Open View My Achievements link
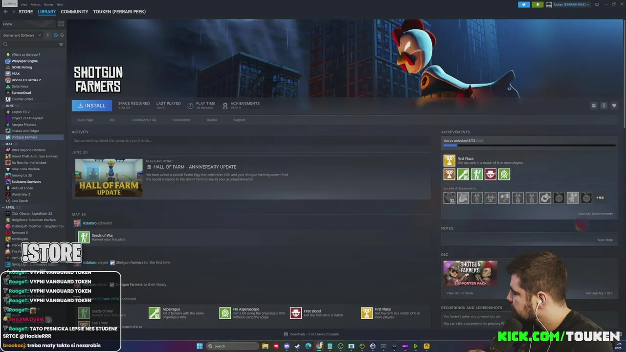The width and height of the screenshot is (626, 352). pyautogui.click(x=595, y=214)
